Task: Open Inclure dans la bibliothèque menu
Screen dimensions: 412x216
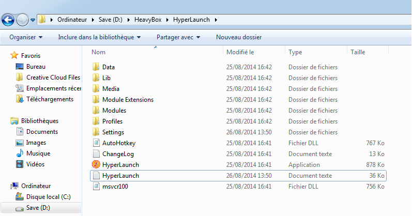Action: click(x=99, y=37)
